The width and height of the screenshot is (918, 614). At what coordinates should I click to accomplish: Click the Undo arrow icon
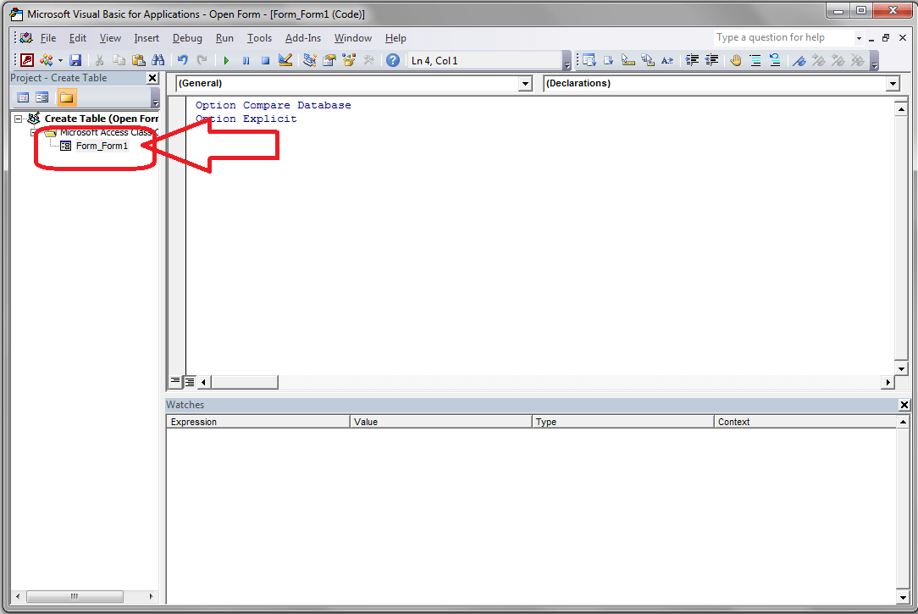(x=183, y=59)
